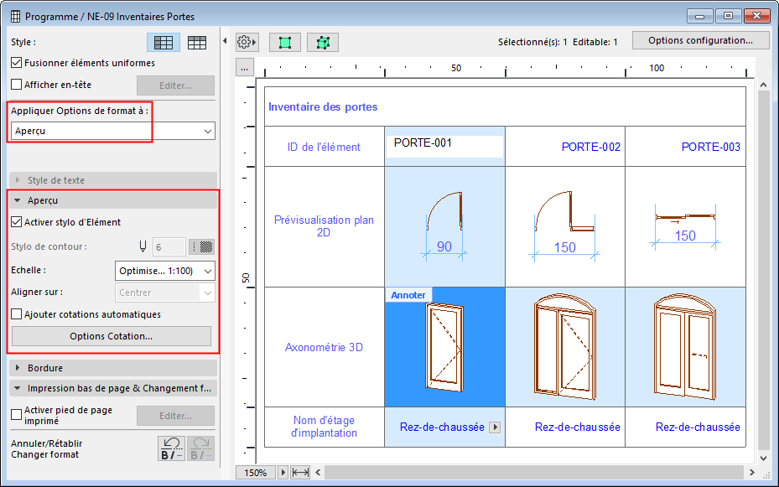779x487 pixels.
Task: Open the Echelle scale dropdown
Action: pyautogui.click(x=164, y=271)
